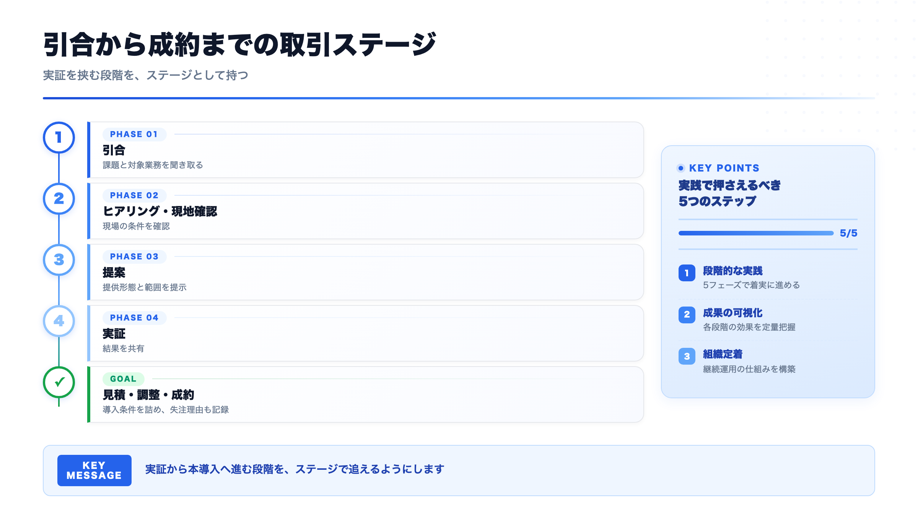Click the key point title 組織定着
This screenshot has height=516, width=918.
pyautogui.click(x=723, y=354)
